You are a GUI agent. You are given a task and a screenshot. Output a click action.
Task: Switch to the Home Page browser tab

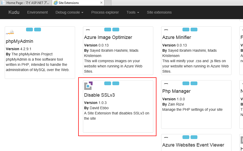[26, 3]
